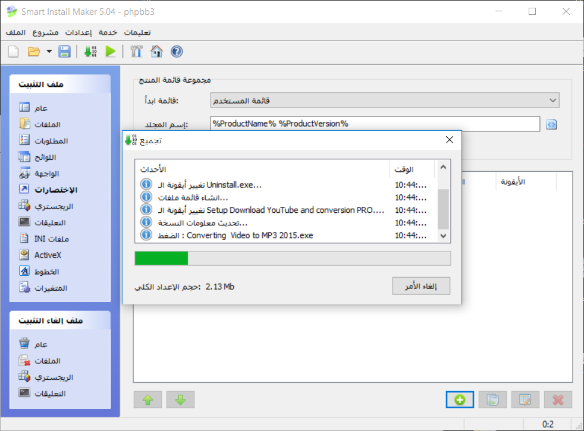Click the event log scroll up arrow
584x431 pixels.
443,167
